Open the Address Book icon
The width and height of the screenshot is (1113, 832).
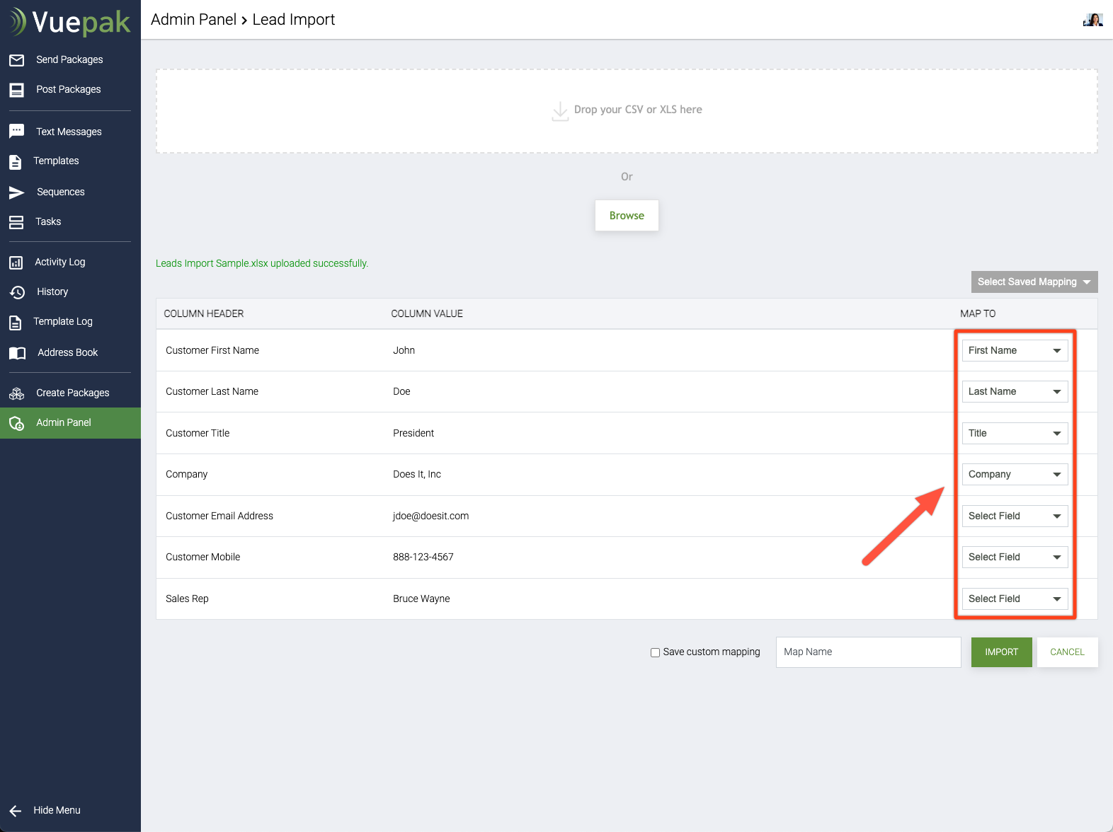(x=17, y=353)
